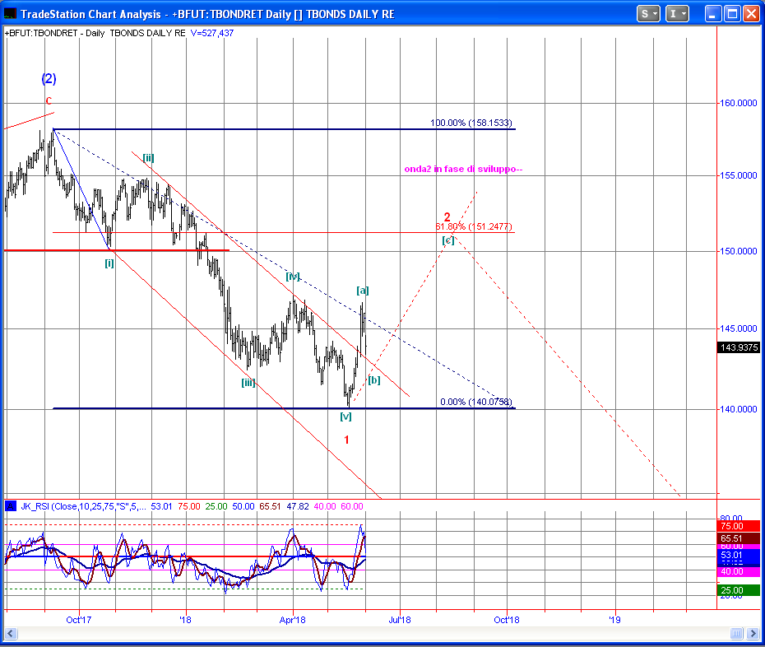Click the red 2 wave label

click(447, 216)
